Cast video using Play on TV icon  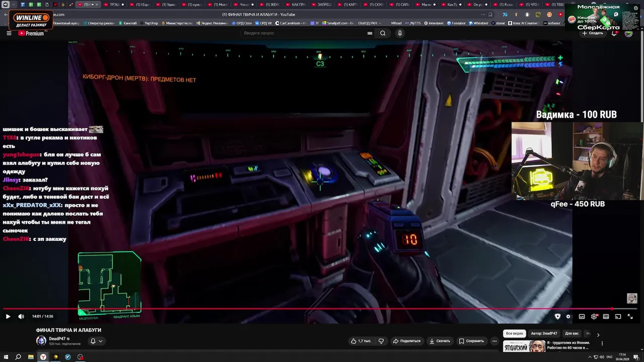pyautogui.click(x=618, y=316)
